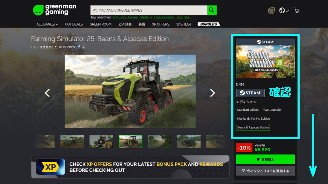328x184 pixels.
Task: Open the Cinematic Trailer video thumbnail
Action: tap(101, 142)
